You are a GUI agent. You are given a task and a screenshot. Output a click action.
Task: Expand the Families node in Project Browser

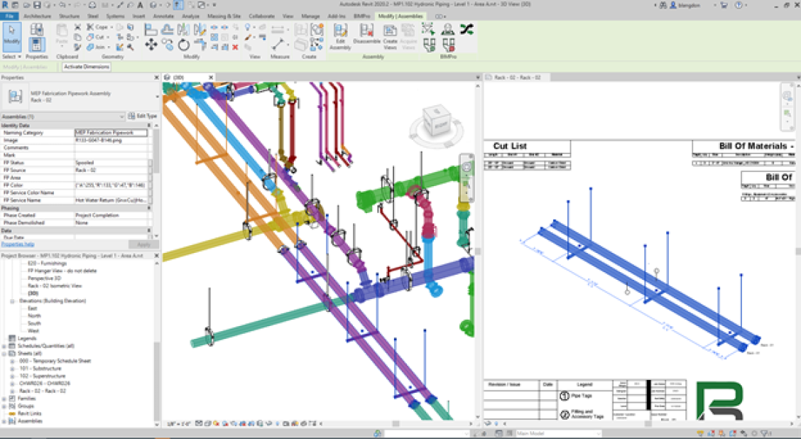click(x=4, y=399)
